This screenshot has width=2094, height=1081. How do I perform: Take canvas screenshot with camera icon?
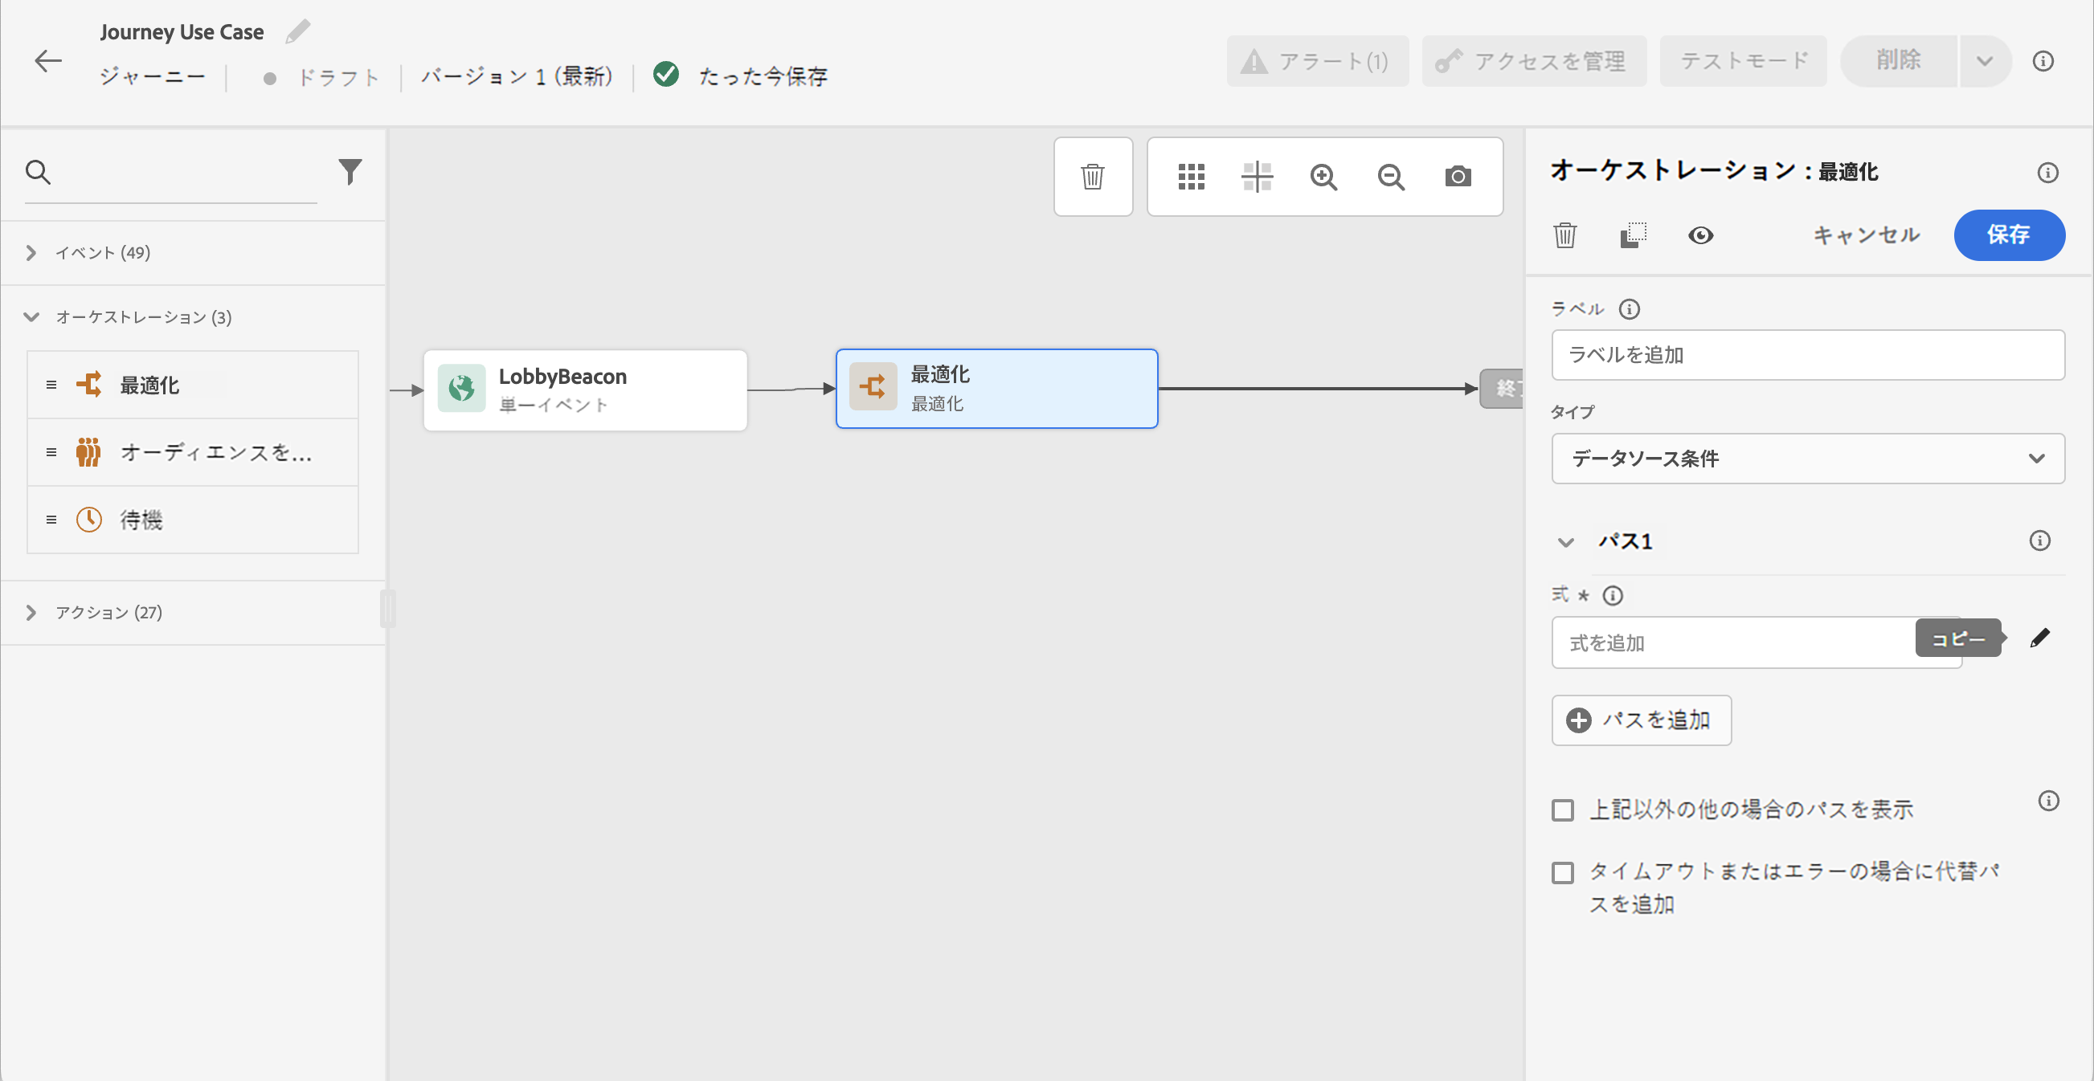[x=1458, y=176]
